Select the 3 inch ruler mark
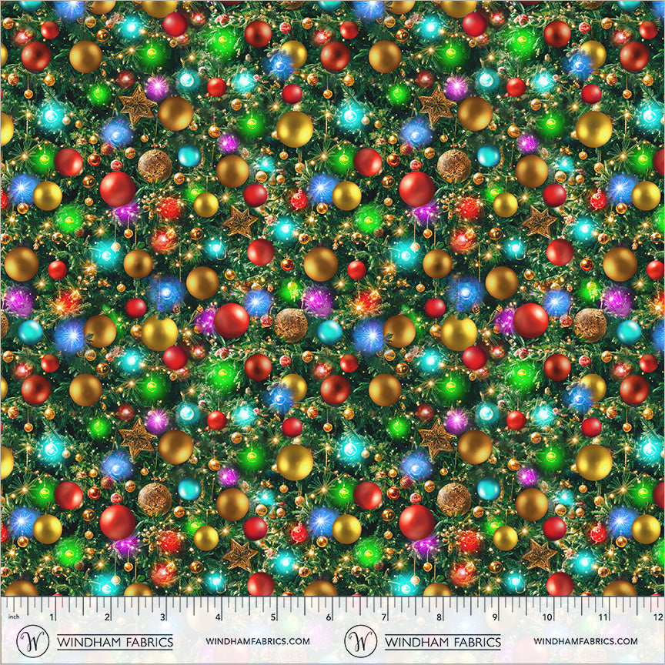The image size is (665, 665). [162, 617]
